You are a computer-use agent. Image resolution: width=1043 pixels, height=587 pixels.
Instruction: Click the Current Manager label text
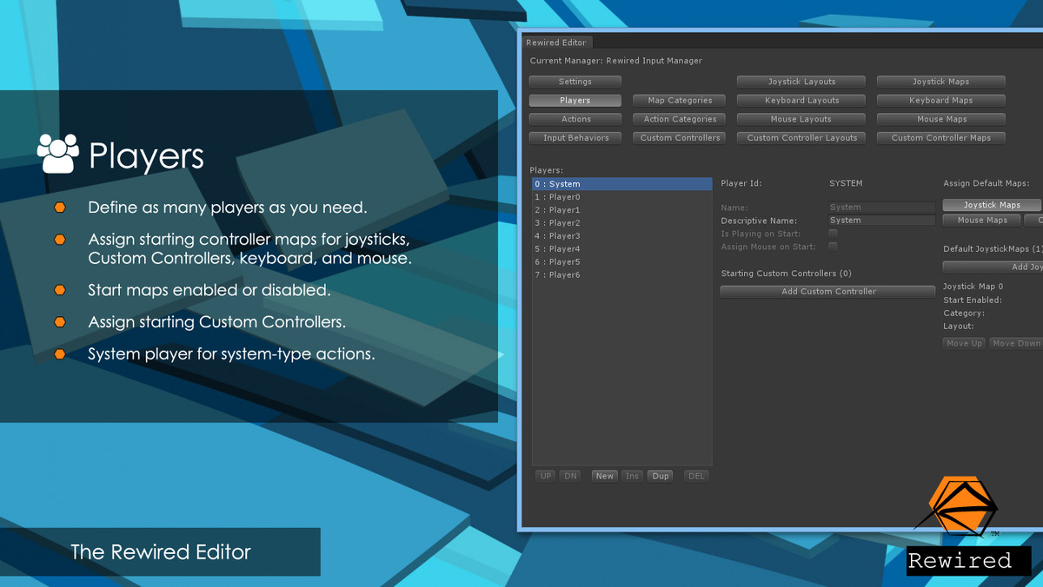[615, 61]
